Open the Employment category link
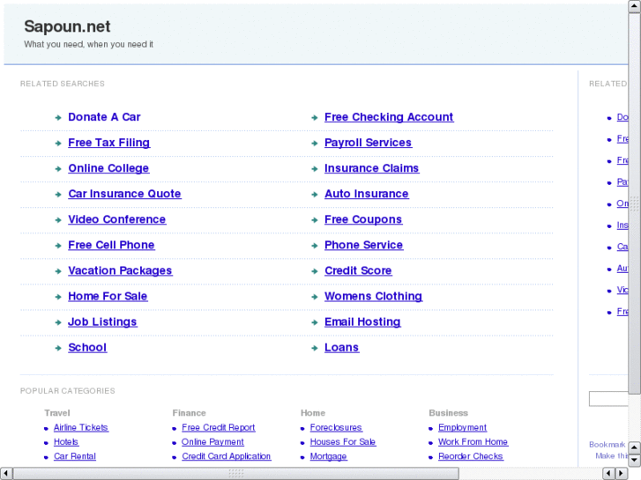641x480 pixels. 462,428
